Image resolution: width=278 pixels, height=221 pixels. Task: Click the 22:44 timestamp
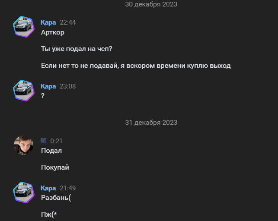(67, 22)
